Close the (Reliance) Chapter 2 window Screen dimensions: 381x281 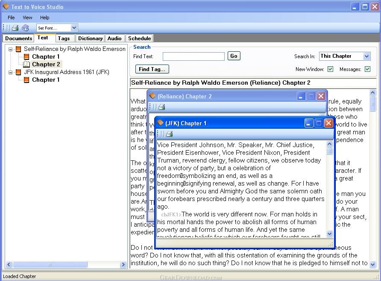(321, 96)
